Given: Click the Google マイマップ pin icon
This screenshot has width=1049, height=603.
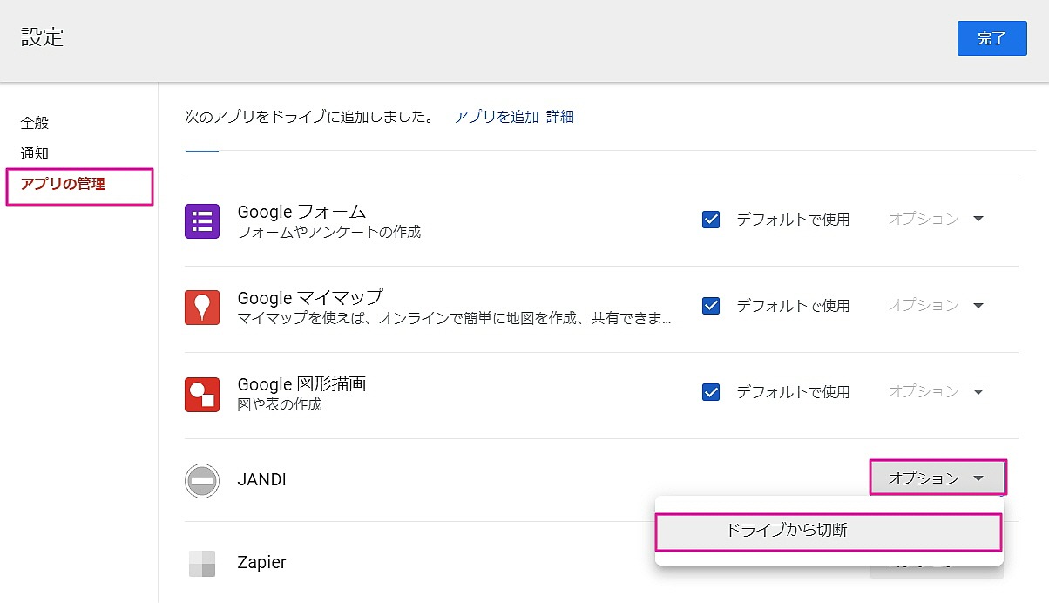Looking at the screenshot, I should [202, 307].
